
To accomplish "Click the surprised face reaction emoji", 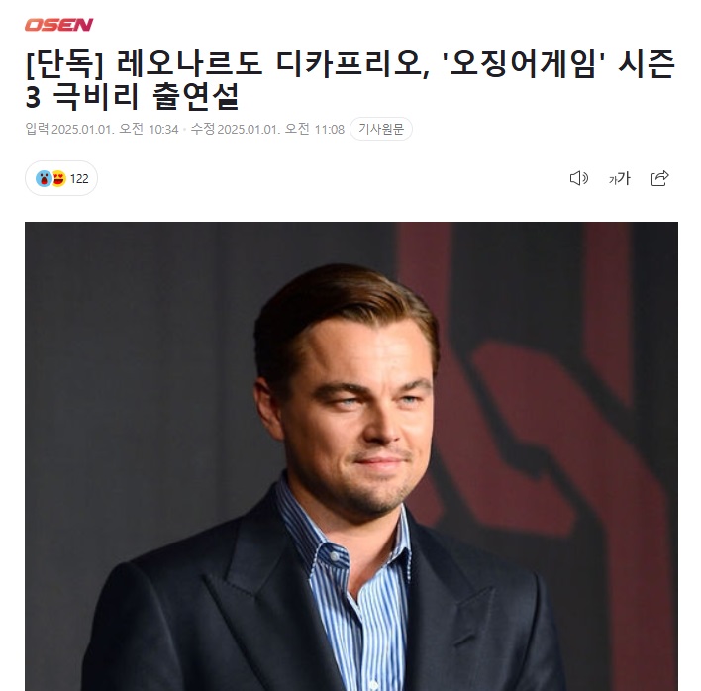I will click(44, 179).
